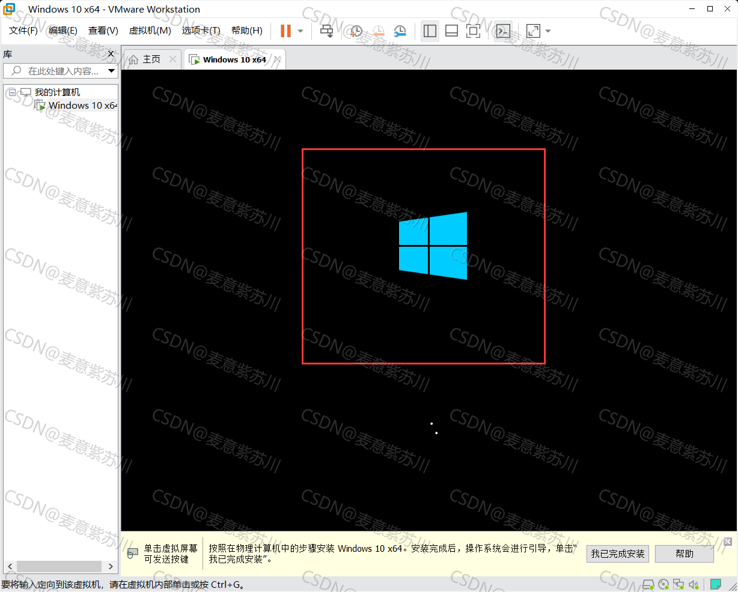Toggle the thumbnail bar view
This screenshot has height=592, width=738.
click(x=451, y=31)
